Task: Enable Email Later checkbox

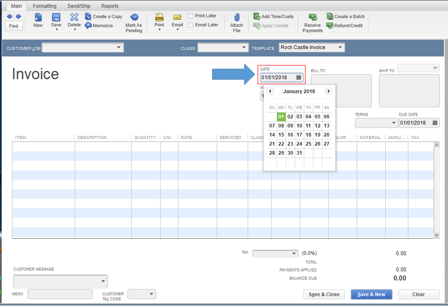Action: click(x=191, y=25)
